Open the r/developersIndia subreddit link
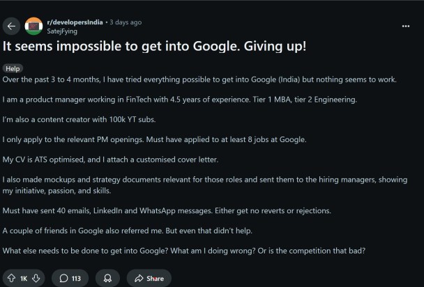424x287 pixels. click(x=74, y=22)
